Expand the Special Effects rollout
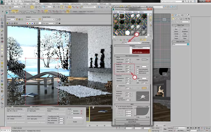 click(132, 122)
